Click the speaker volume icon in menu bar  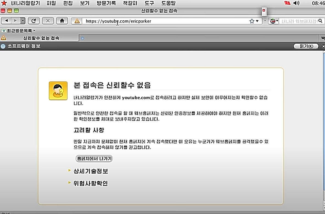(296, 3)
